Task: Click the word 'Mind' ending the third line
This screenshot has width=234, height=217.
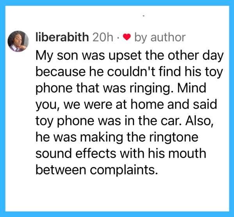Action: point(192,88)
